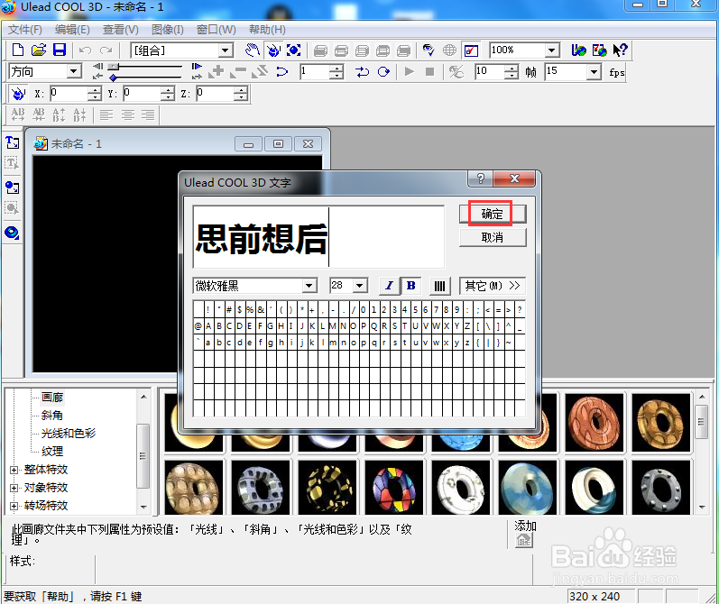Click the total frames stepper arrow up
Viewport: 719px width, 604px height.
(x=512, y=69)
